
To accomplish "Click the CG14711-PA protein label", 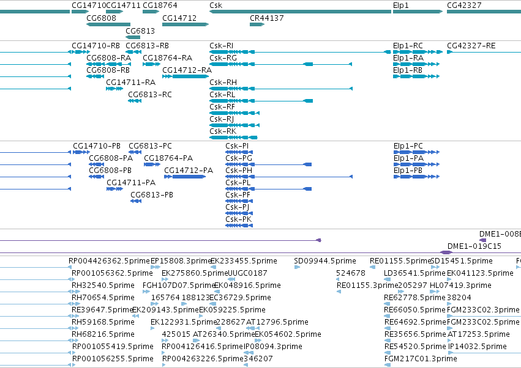I will (131, 183).
